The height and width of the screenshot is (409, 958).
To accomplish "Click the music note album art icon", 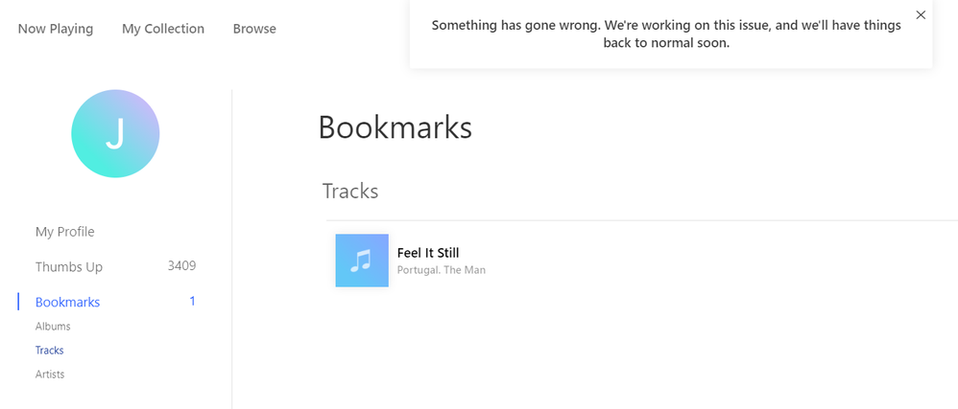I will click(362, 261).
